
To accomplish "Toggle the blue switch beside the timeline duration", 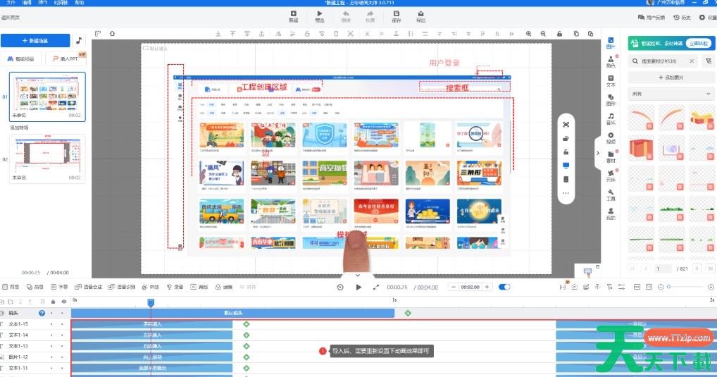I will (x=504, y=287).
